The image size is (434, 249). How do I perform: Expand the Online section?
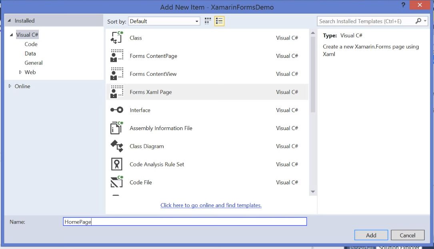coord(10,86)
